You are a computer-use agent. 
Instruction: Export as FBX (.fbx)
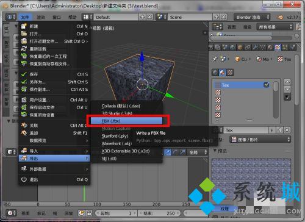(x=126, y=121)
